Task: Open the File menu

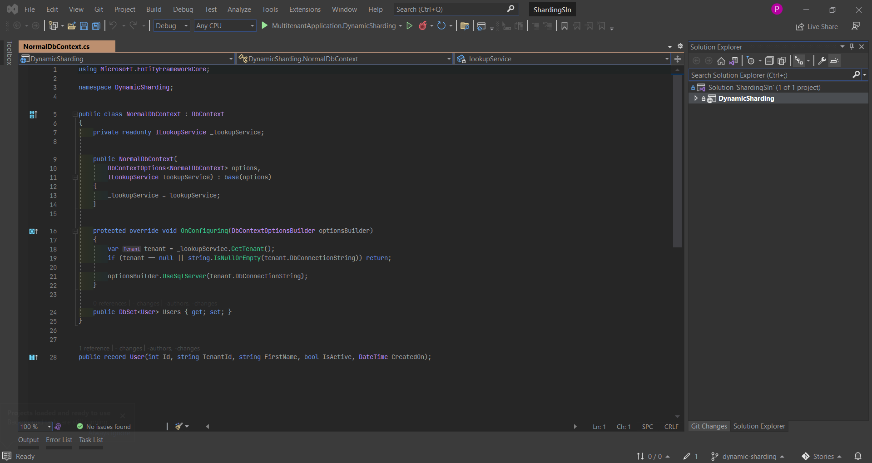Action: point(30,9)
